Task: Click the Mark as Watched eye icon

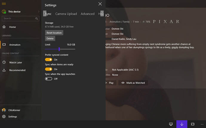Action: (123, 83)
